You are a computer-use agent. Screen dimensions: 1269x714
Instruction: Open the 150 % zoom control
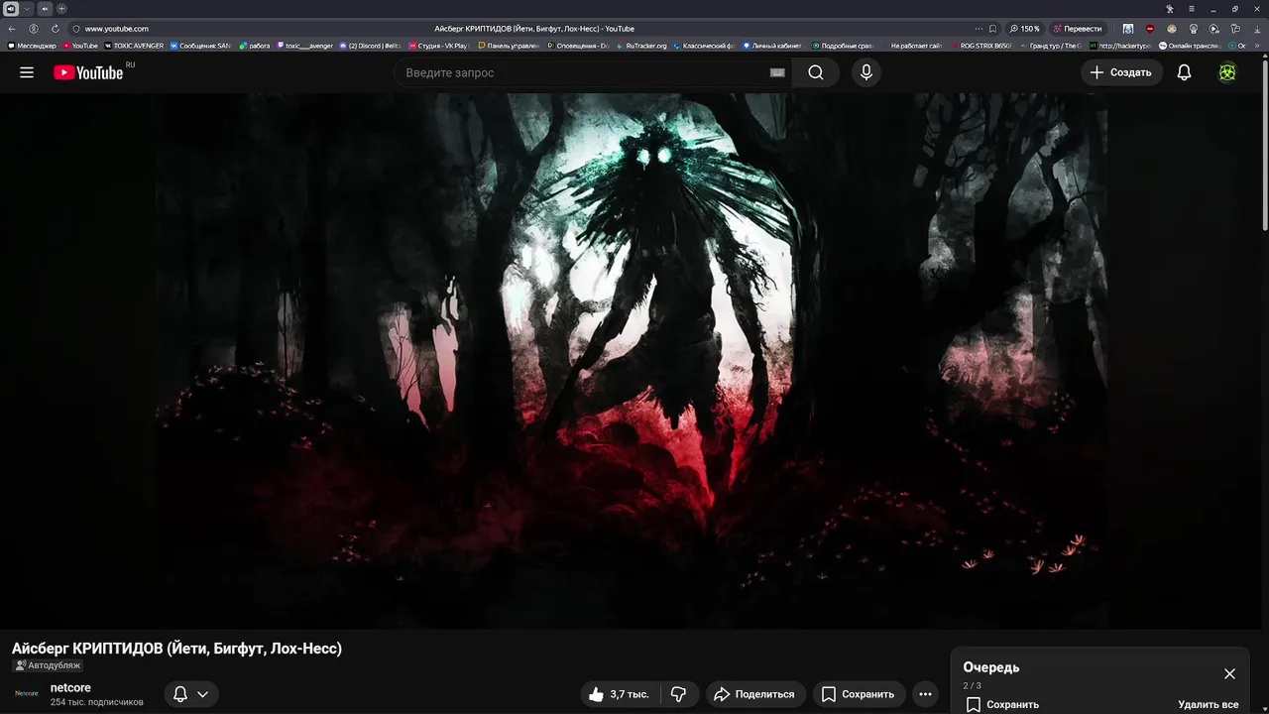point(1025,29)
